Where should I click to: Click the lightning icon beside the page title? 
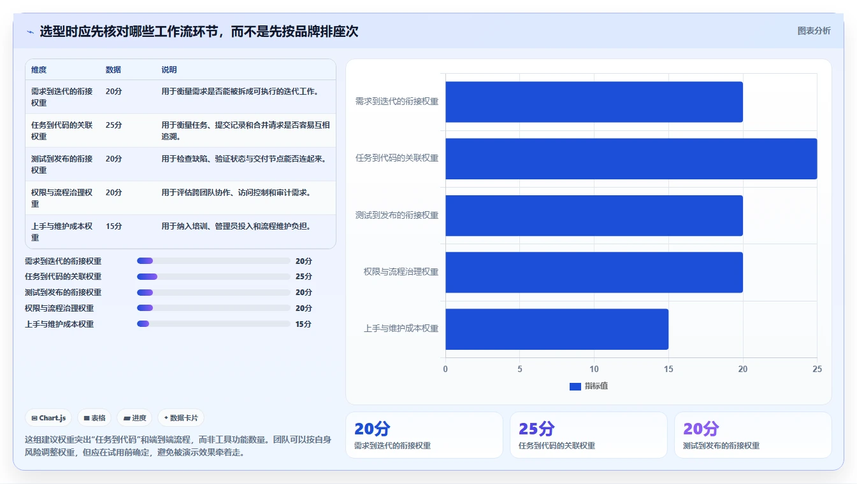pyautogui.click(x=30, y=32)
